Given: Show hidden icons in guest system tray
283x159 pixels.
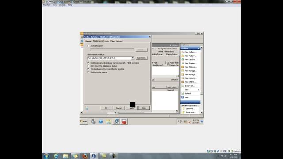Looking at the screenshot, I should tap(178, 121).
